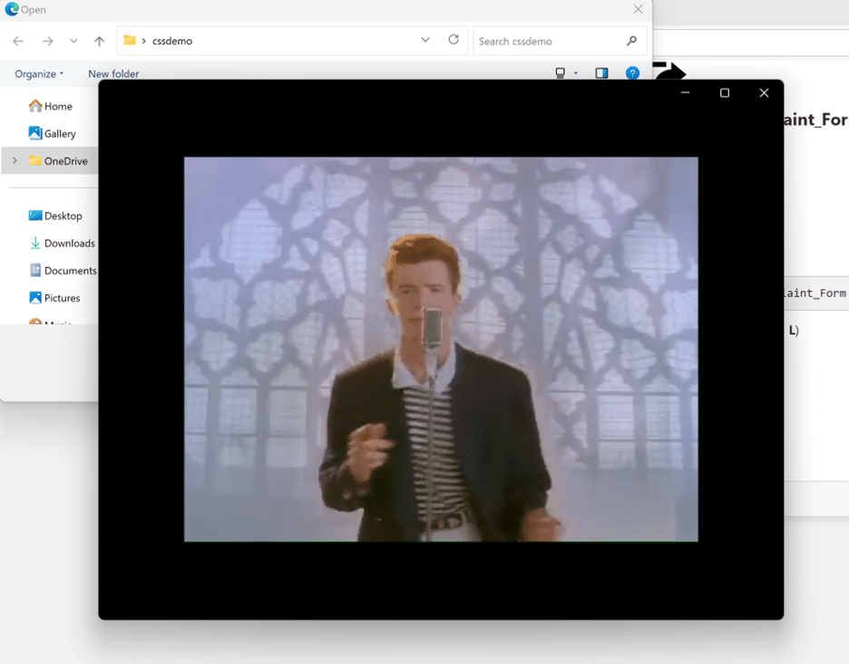Open the Organize menu

click(38, 73)
